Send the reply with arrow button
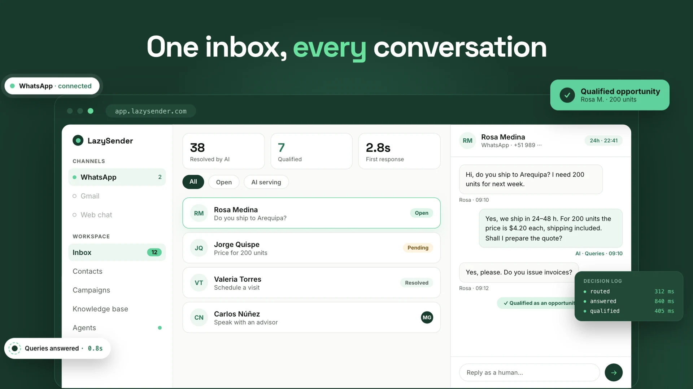Screen dimensions: 693x389 coord(614,372)
